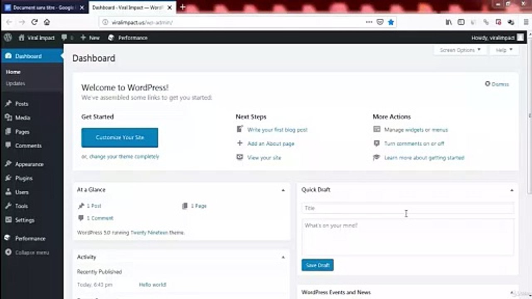Go back using the browser back arrow
The width and height of the screenshot is (532, 299).
tap(9, 22)
